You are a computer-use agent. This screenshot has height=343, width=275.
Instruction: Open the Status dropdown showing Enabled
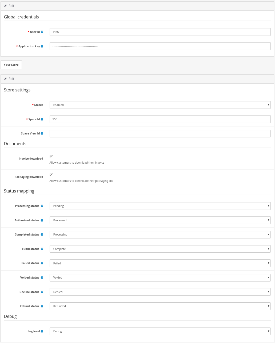160,105
